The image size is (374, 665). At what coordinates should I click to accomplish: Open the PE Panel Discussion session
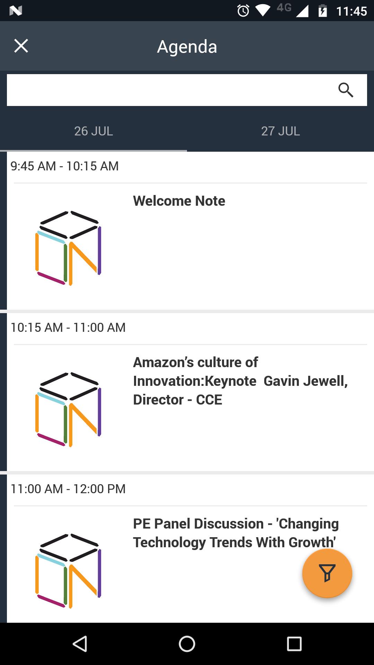(x=235, y=533)
